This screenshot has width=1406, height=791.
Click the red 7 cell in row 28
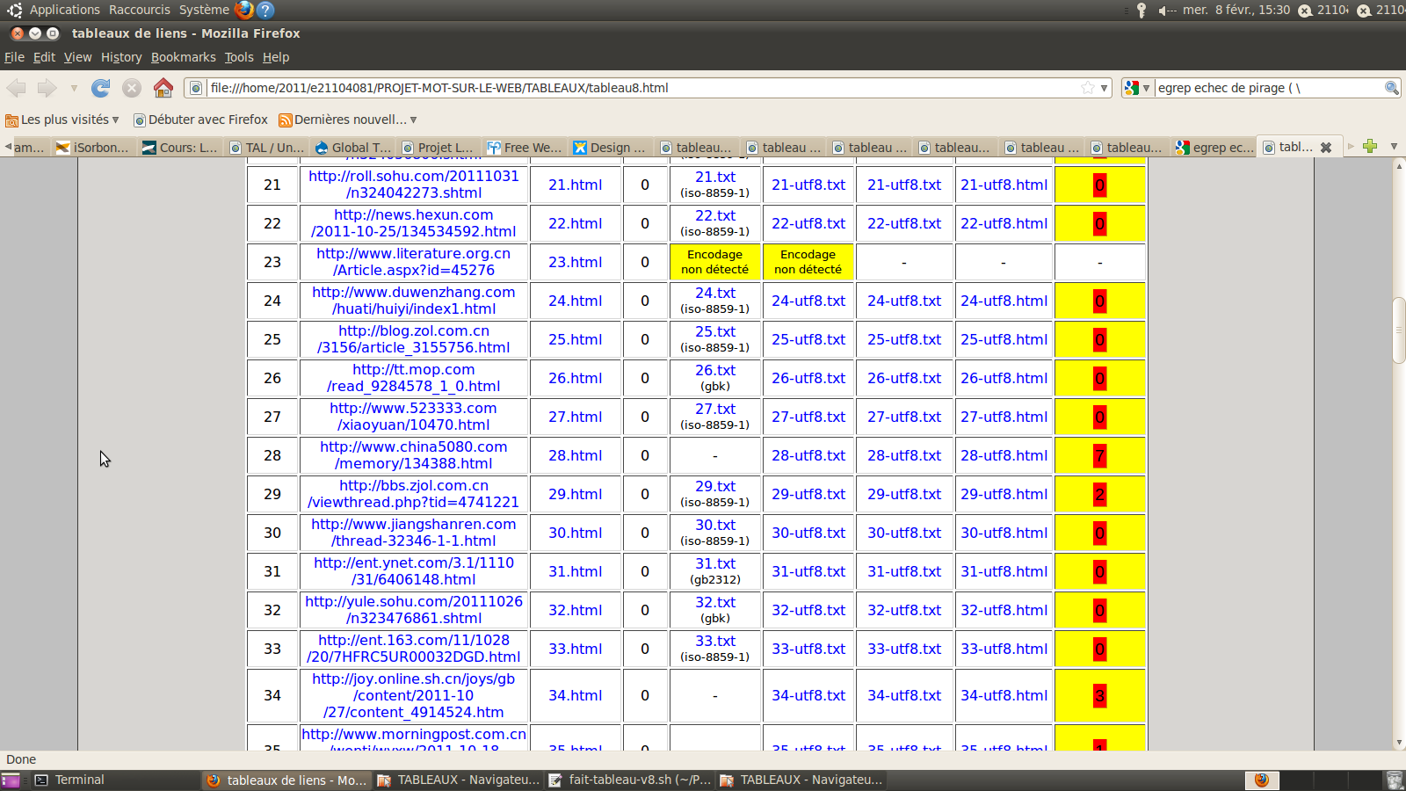pyautogui.click(x=1099, y=455)
